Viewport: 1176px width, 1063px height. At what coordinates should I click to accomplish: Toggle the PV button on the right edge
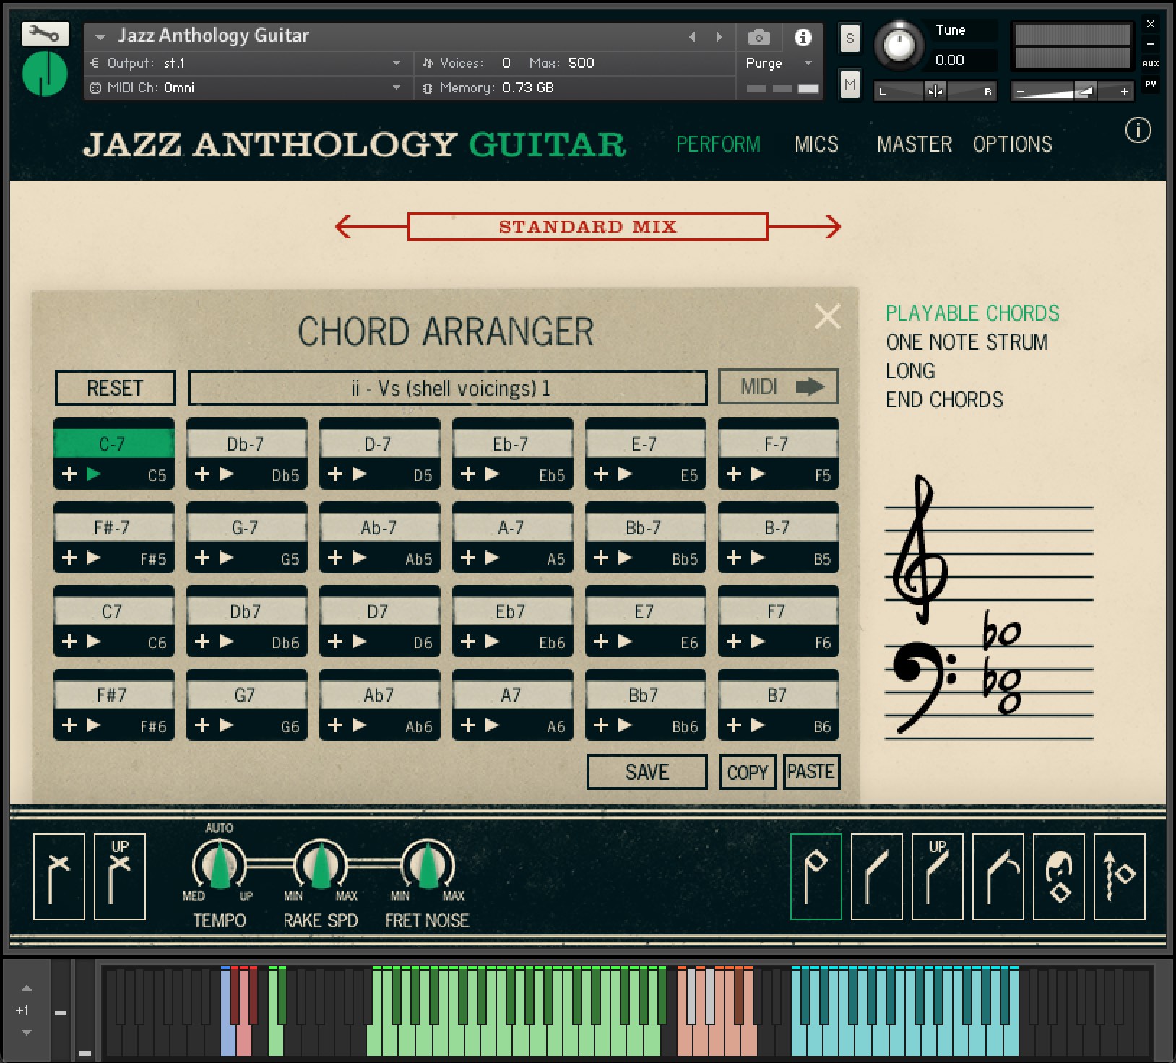click(1150, 84)
